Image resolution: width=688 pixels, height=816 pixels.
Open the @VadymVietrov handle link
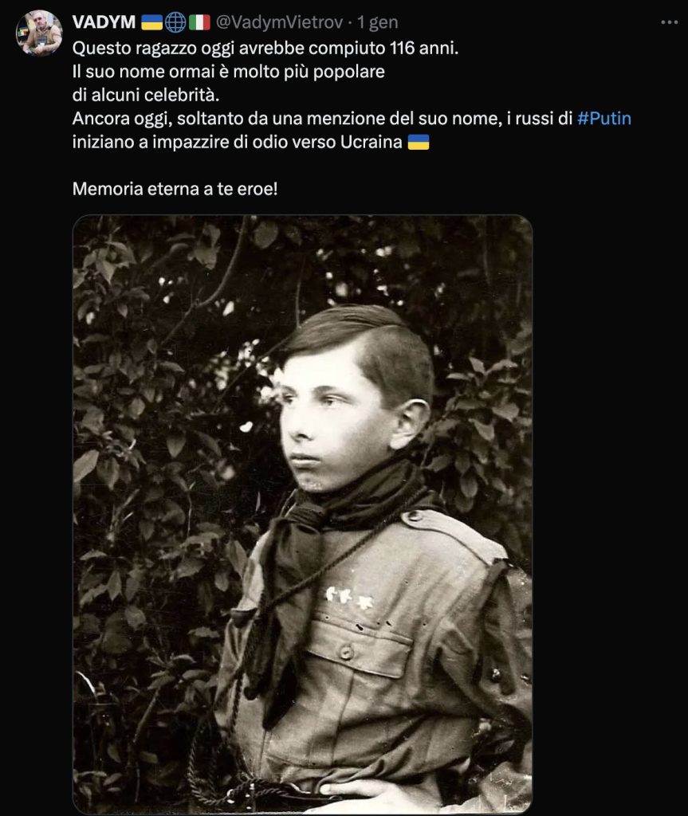279,22
